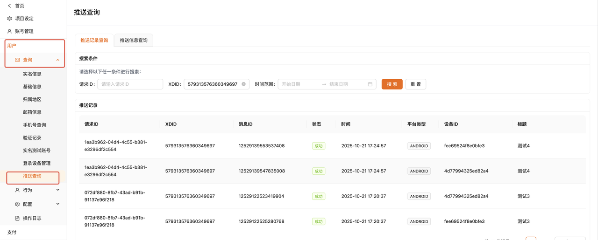Switch to the 推送信息查询 tab
This screenshot has width=598, height=240.
coord(134,41)
